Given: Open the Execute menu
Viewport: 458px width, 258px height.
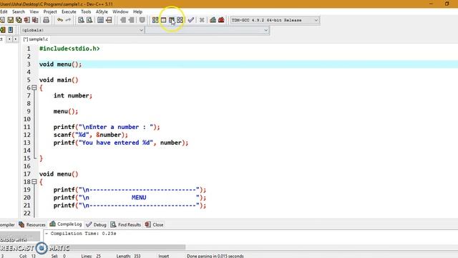Looking at the screenshot, I should [x=69, y=11].
